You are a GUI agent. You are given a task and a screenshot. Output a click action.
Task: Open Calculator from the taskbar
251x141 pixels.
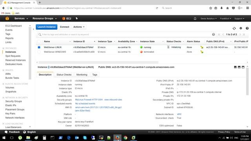(44, 137)
